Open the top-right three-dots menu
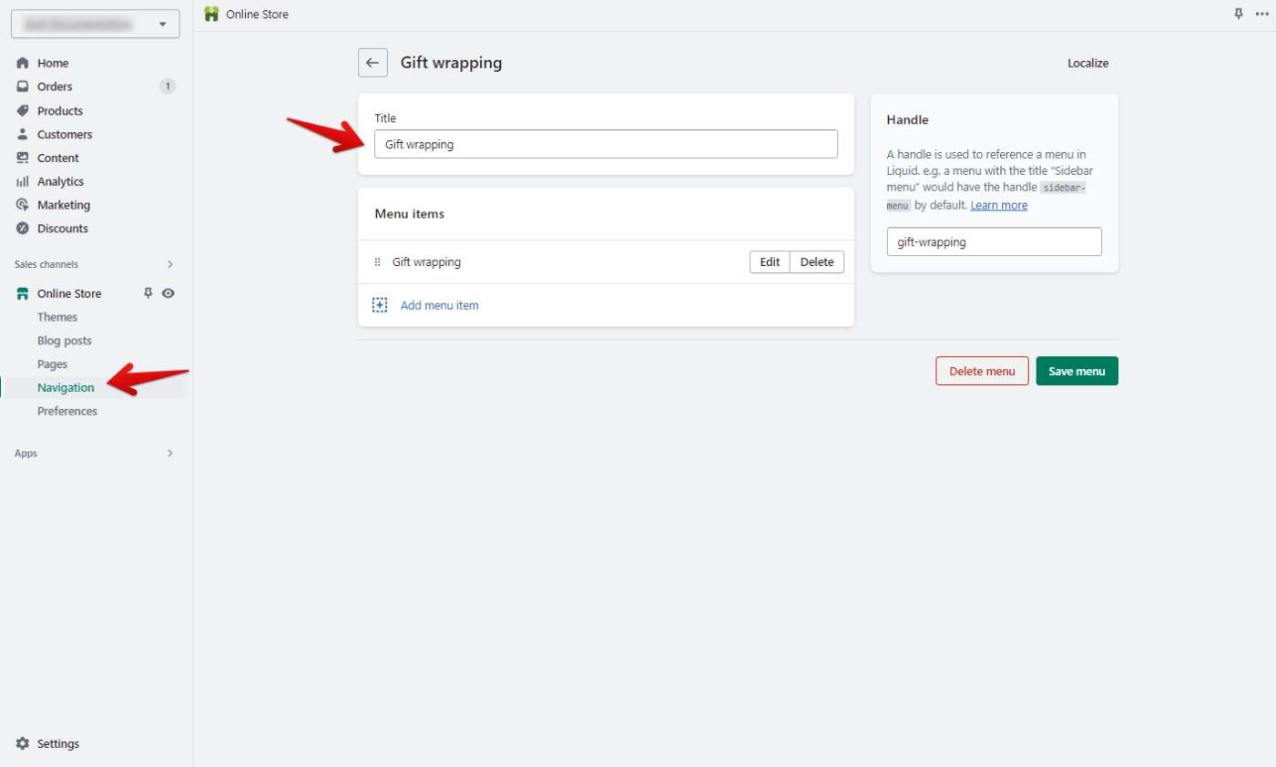1276x767 pixels. (x=1261, y=14)
